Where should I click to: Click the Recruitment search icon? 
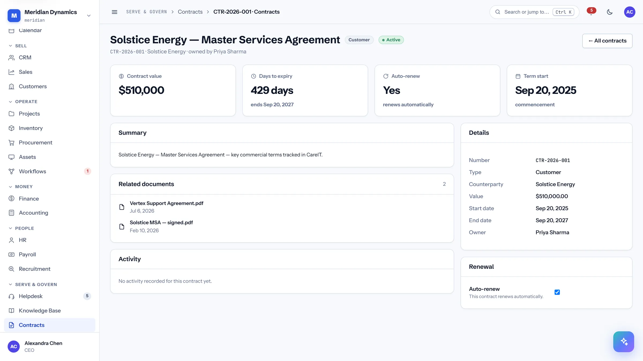click(x=11, y=269)
